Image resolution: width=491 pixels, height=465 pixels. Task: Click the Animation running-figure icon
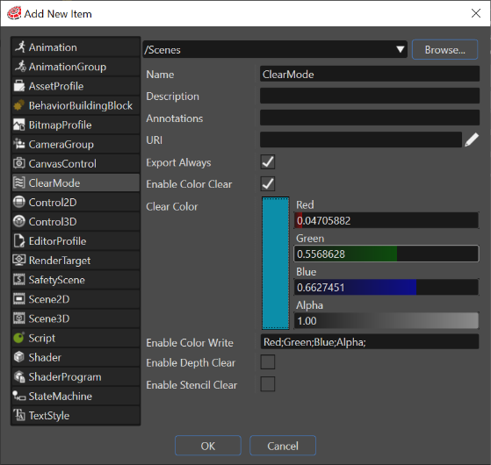(20, 46)
